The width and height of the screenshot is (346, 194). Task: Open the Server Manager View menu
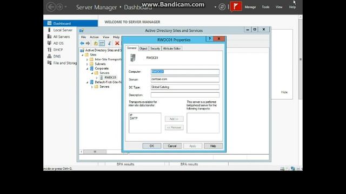(x=279, y=7)
